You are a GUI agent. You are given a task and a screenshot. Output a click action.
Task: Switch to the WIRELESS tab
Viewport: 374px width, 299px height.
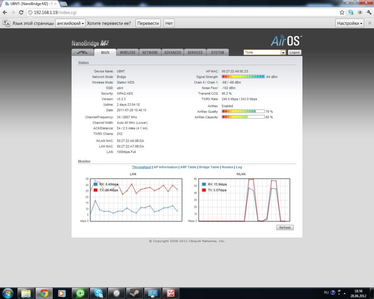click(x=127, y=53)
